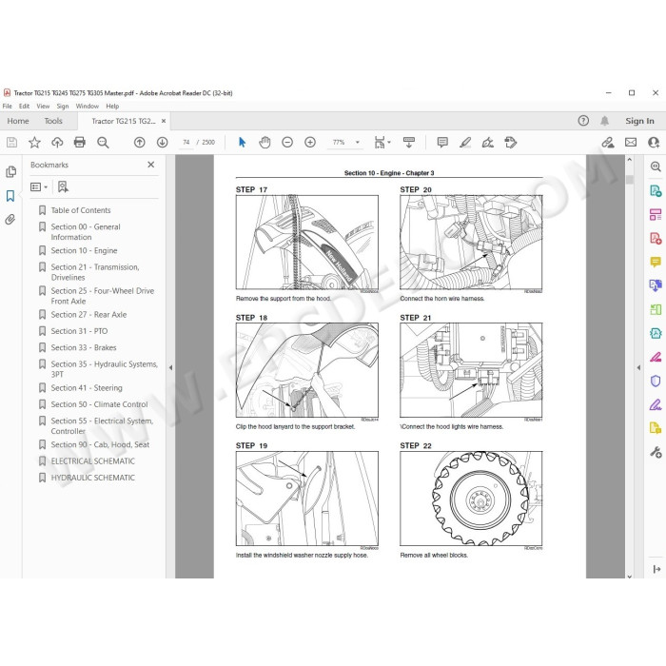666x666 pixels.
Task: Click the stamp rotate tool icon
Action: (x=511, y=143)
